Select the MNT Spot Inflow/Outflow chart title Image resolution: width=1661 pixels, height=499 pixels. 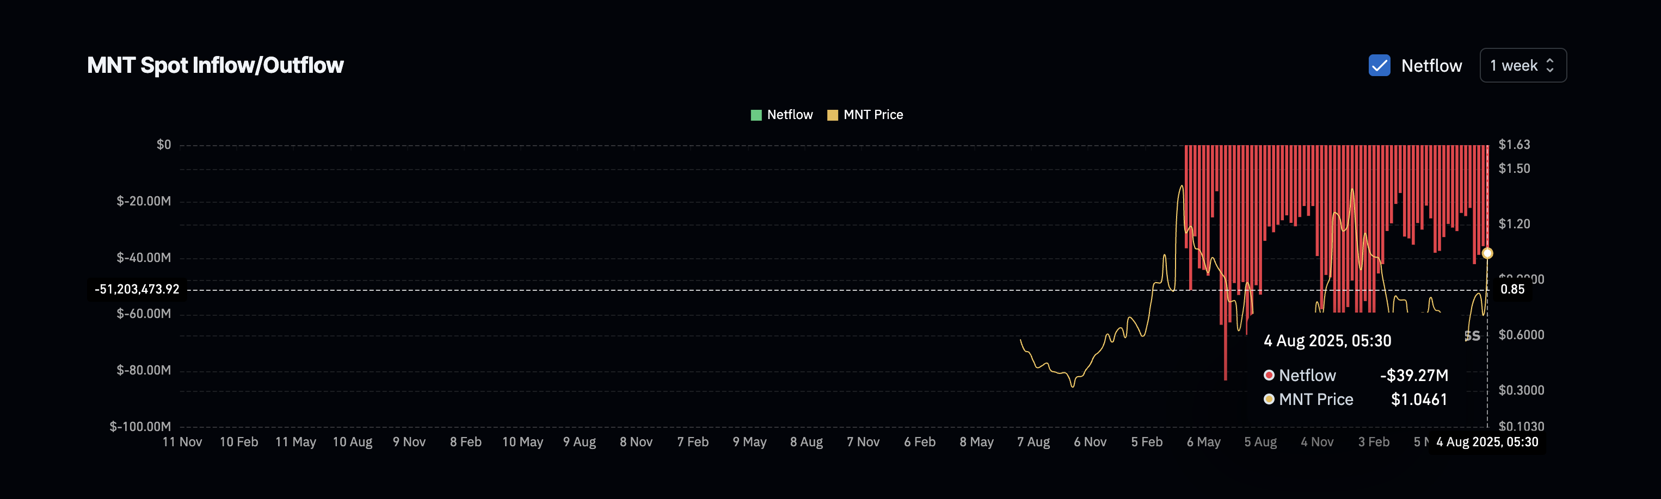click(x=216, y=66)
